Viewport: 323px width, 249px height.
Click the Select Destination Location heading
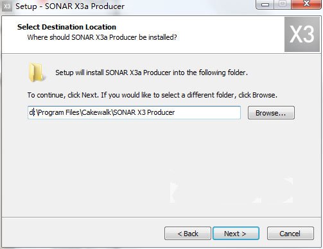point(67,27)
